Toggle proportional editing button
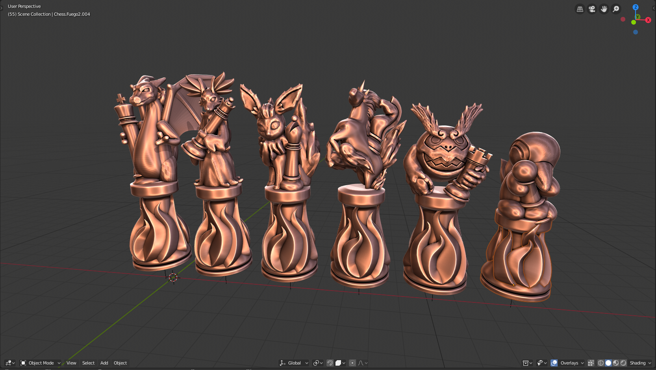The image size is (656, 370). 352,363
